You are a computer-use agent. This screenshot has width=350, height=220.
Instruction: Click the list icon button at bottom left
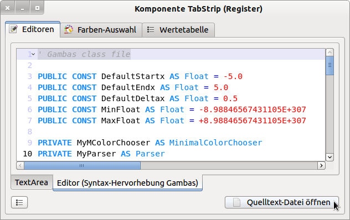[x=19, y=202]
